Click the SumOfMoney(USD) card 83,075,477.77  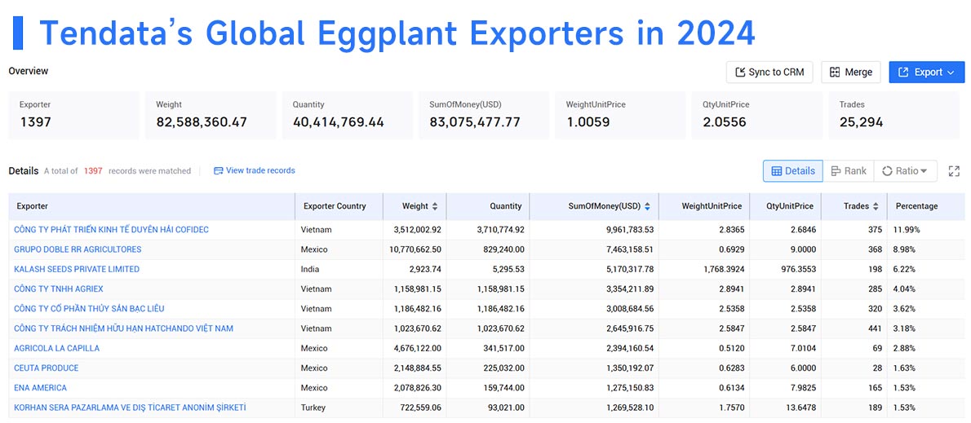tap(484, 115)
